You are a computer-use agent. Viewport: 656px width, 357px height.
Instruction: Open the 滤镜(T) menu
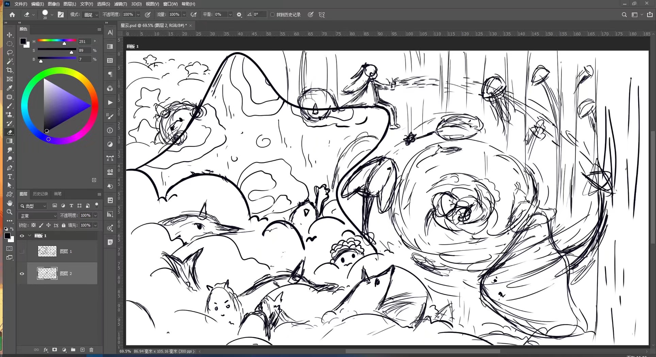(120, 4)
